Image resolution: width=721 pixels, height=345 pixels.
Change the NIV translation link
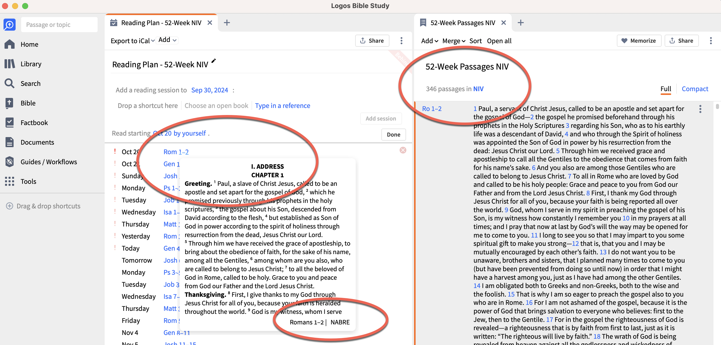478,89
